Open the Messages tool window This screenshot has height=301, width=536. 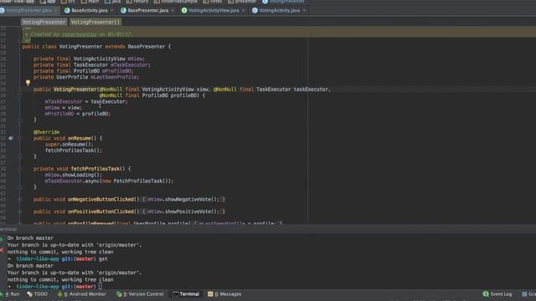[x=225, y=293]
